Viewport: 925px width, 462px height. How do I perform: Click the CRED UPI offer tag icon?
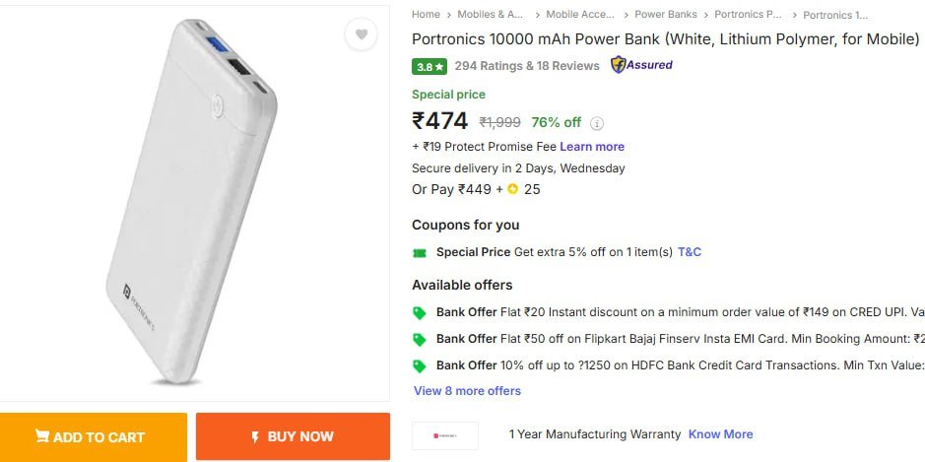point(420,312)
